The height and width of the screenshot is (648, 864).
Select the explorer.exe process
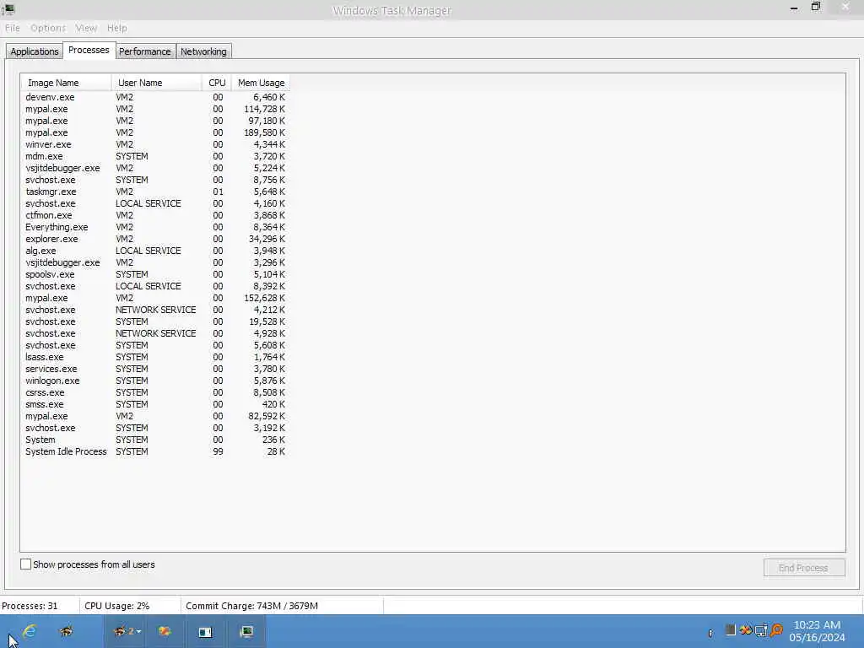(155, 239)
